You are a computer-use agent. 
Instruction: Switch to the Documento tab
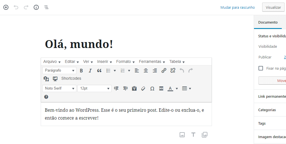pos(268,22)
